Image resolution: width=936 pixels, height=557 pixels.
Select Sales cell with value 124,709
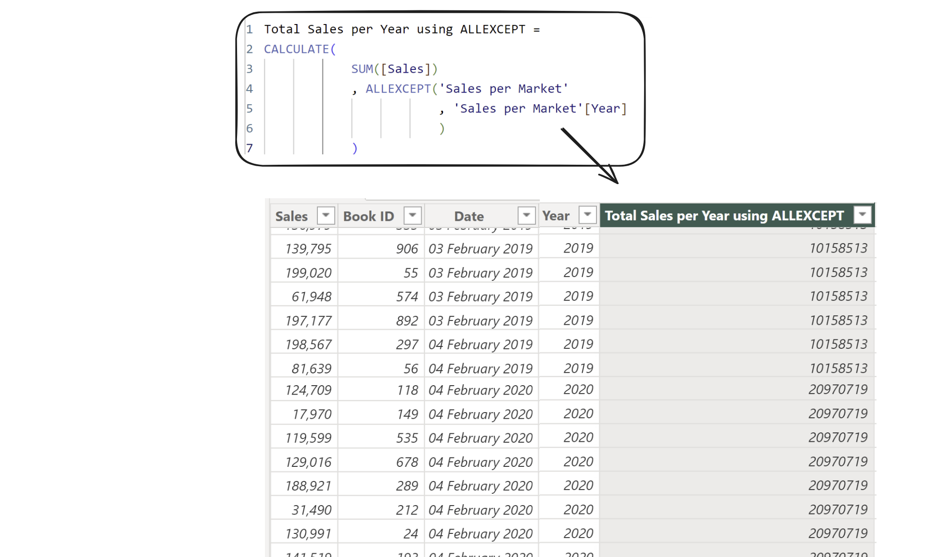[308, 390]
